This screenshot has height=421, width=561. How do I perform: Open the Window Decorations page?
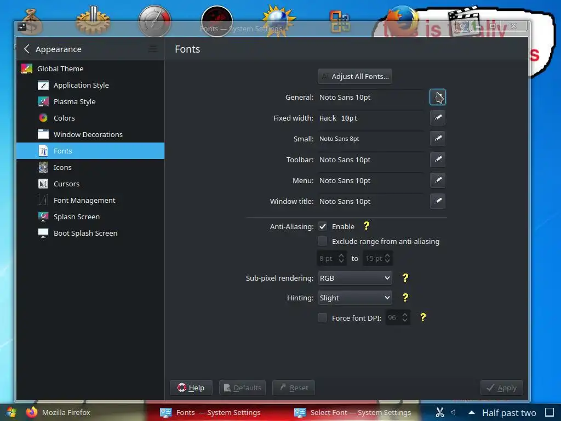pyautogui.click(x=90, y=135)
